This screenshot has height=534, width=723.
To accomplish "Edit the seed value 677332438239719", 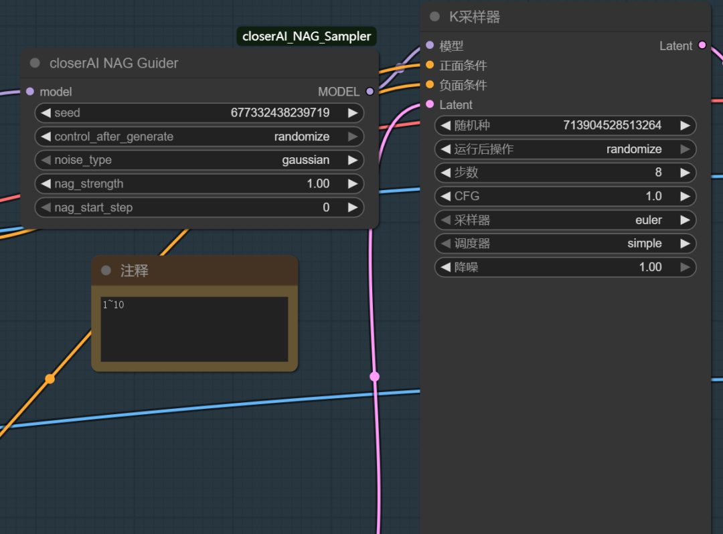I will [x=280, y=113].
